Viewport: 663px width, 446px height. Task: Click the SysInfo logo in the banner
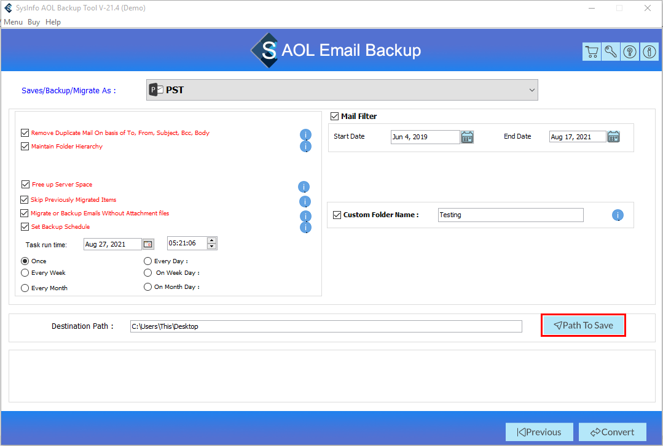pos(265,50)
